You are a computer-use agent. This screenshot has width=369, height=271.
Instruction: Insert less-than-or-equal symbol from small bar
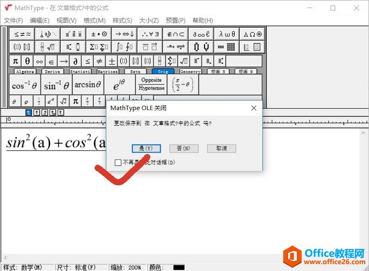click(88, 61)
